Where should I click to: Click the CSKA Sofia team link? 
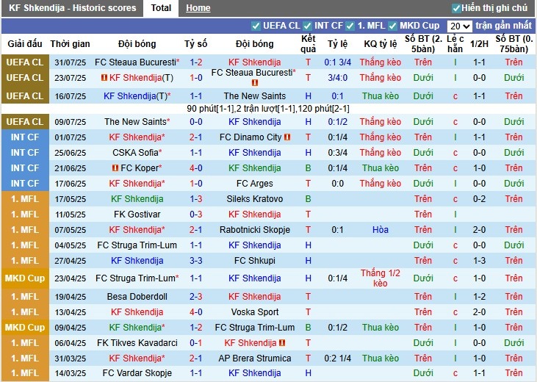coord(137,153)
